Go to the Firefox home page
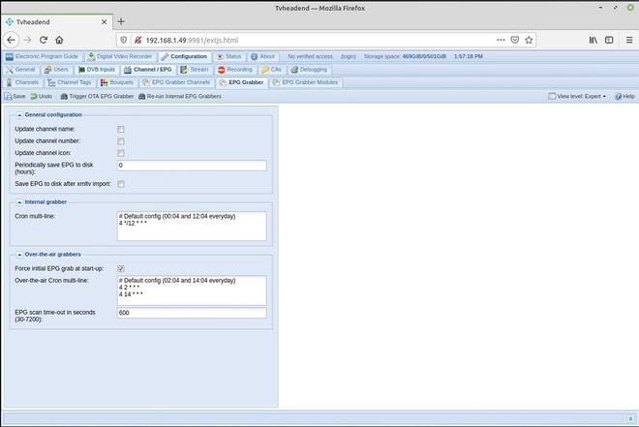This screenshot has height=427, width=639. pyautogui.click(x=59, y=40)
